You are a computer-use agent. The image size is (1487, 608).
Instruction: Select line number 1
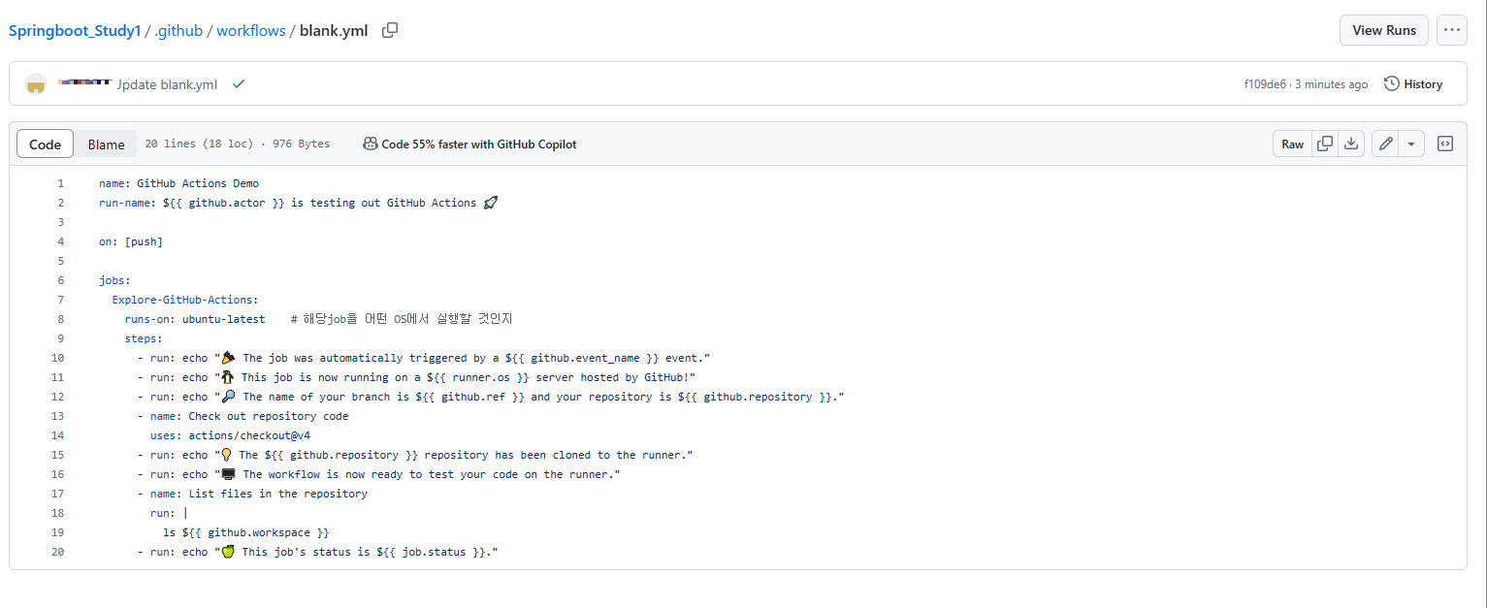60,183
